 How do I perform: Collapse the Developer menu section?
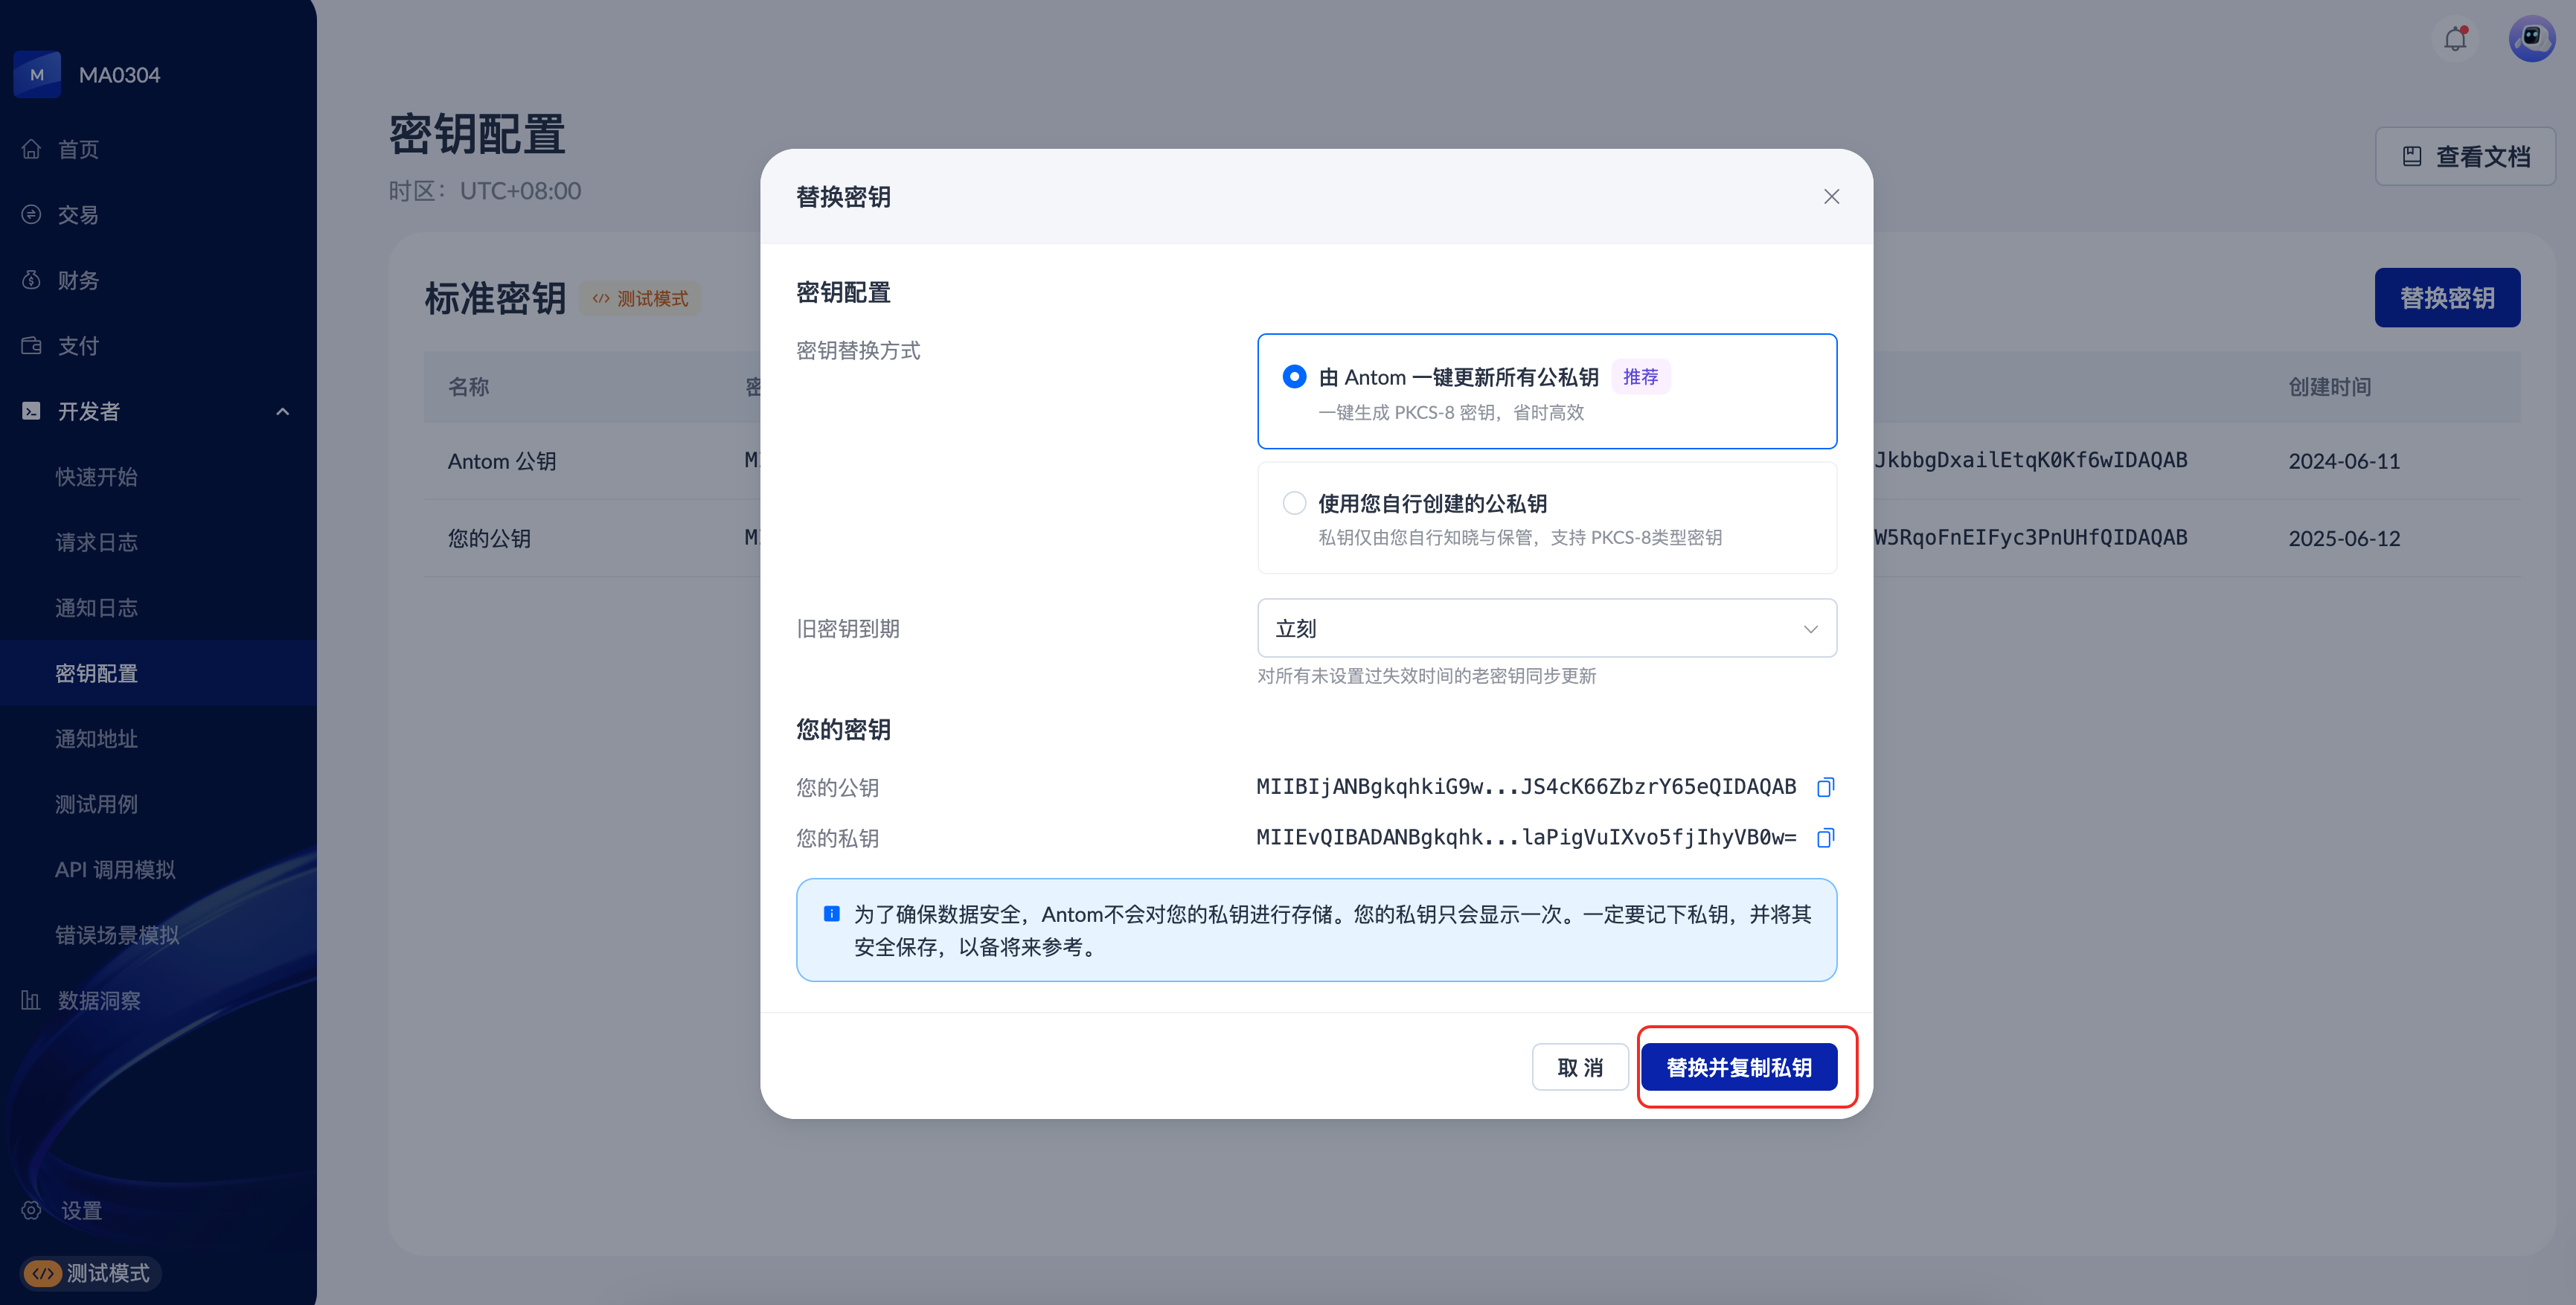click(283, 411)
